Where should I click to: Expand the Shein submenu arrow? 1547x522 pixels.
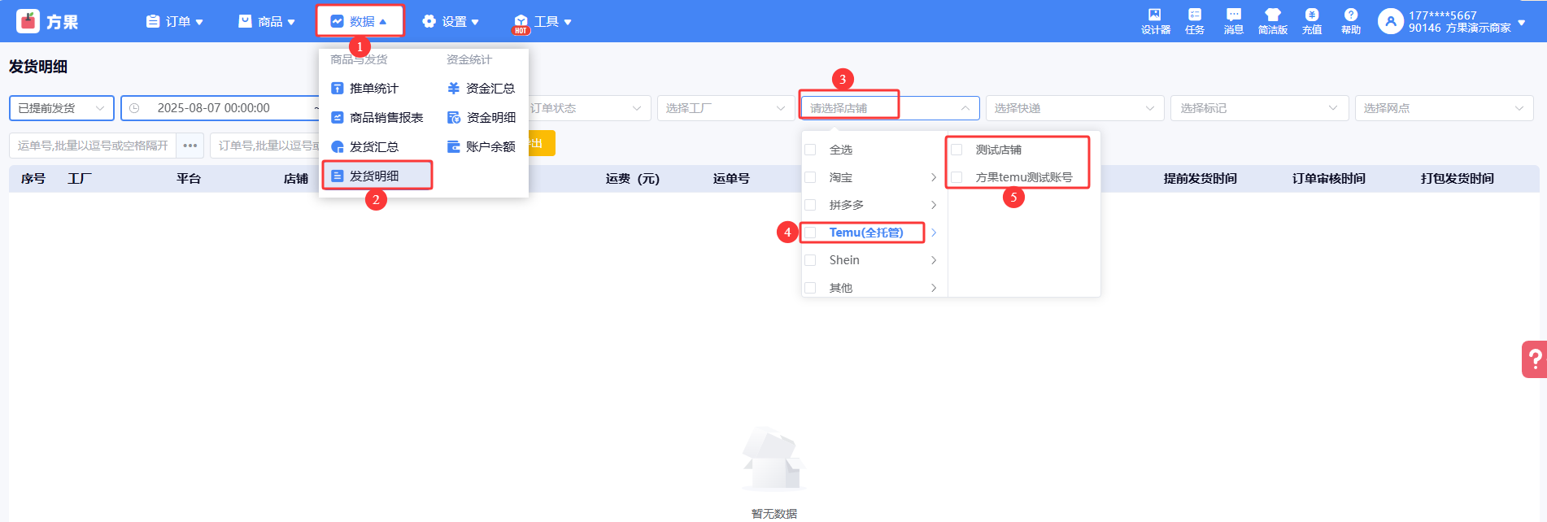pyautogui.click(x=934, y=260)
